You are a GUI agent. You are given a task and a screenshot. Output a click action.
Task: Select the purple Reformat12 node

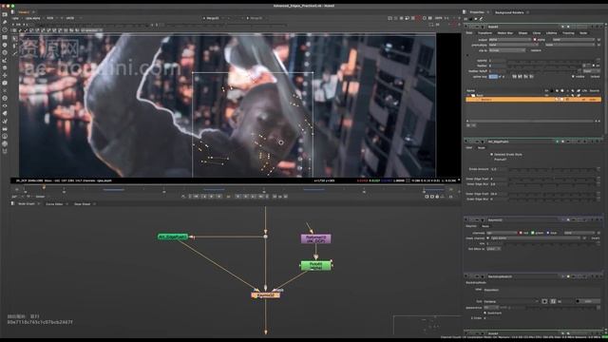tap(316, 238)
